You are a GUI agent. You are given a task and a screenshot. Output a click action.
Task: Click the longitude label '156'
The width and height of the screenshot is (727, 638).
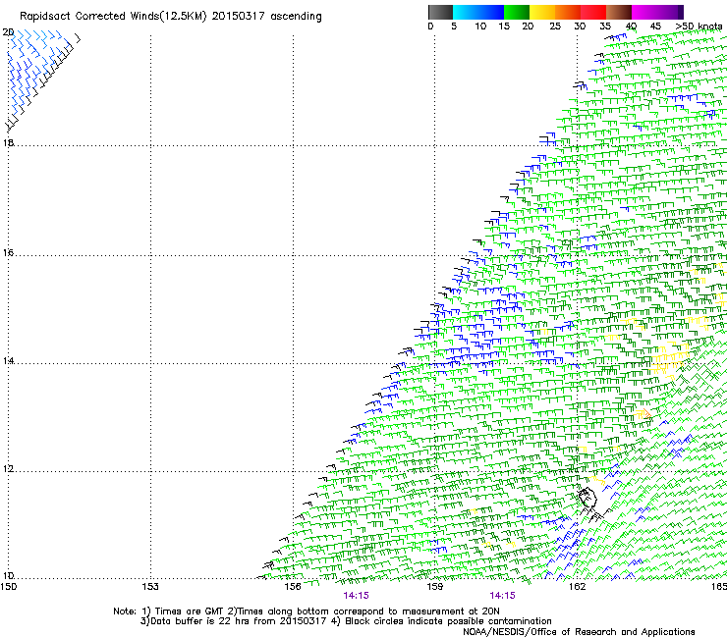point(293,587)
